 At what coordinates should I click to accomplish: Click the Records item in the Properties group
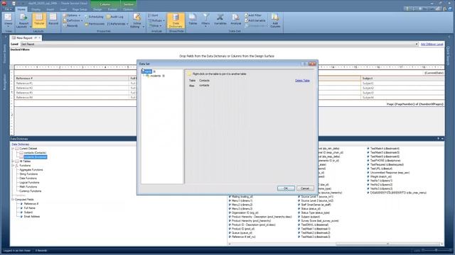(70, 25)
